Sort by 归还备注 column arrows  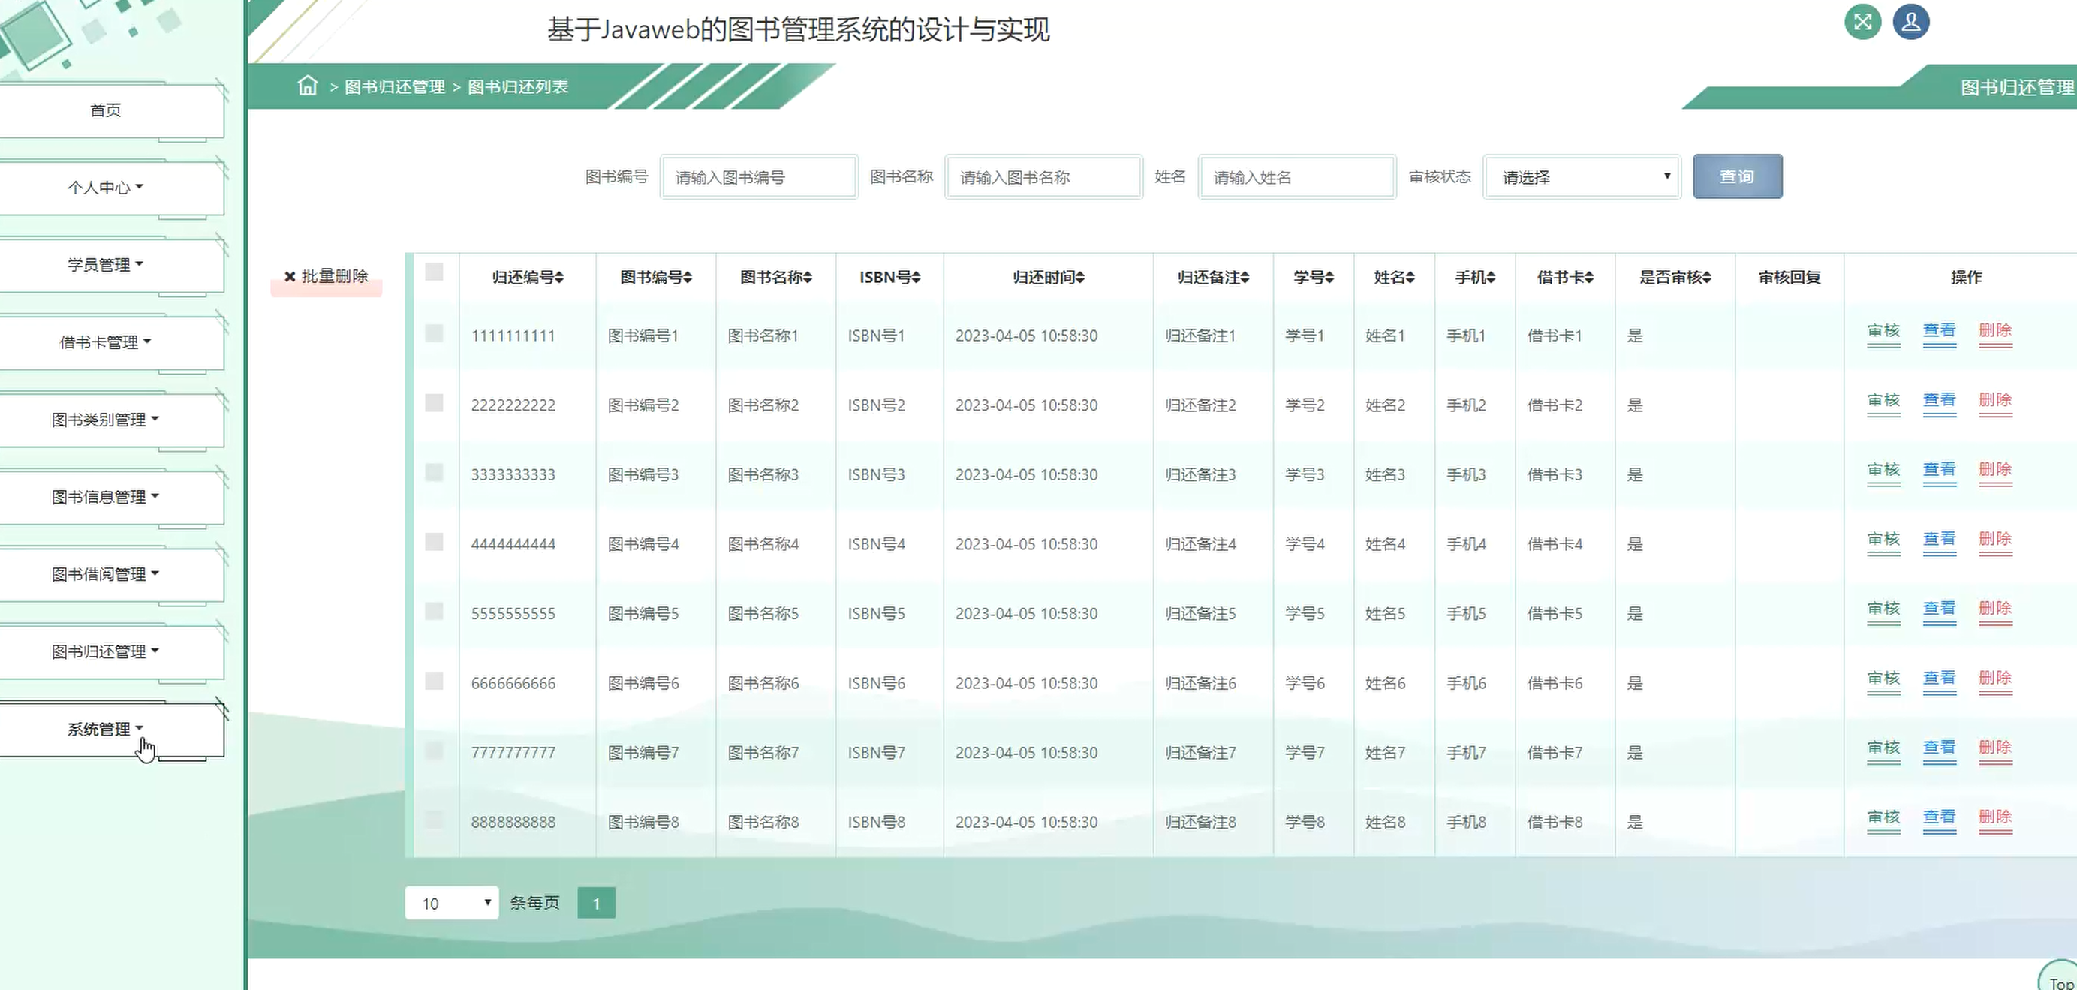1245,277
